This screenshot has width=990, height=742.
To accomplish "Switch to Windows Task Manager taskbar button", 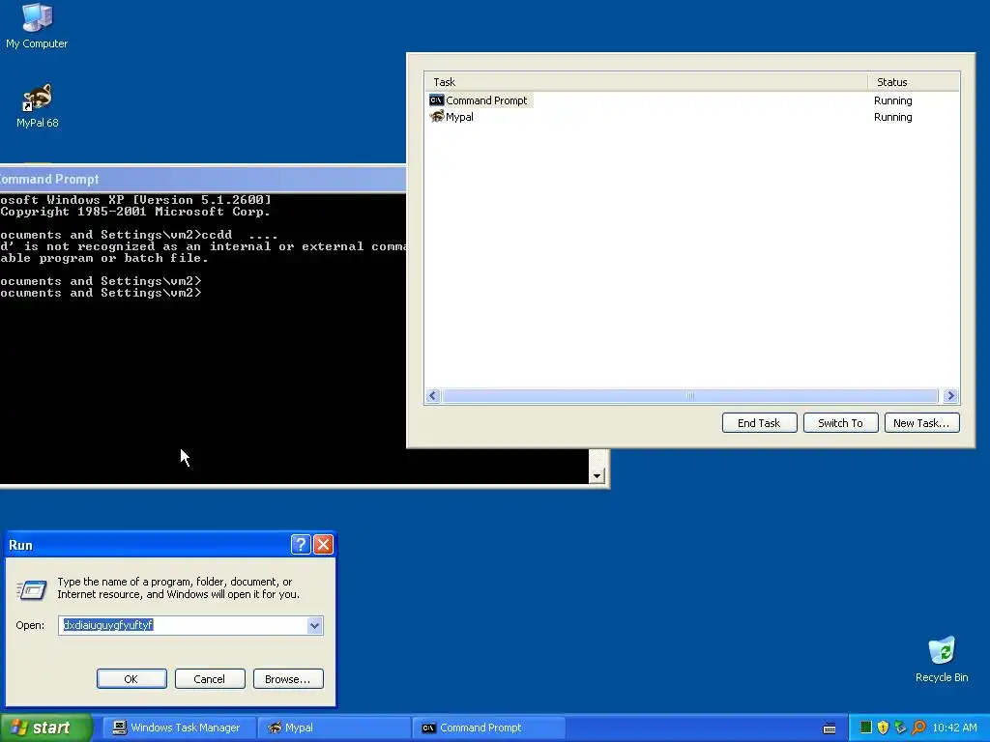I will (x=179, y=728).
